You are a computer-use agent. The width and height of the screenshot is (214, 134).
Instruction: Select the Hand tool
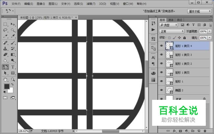(x=5, y=79)
